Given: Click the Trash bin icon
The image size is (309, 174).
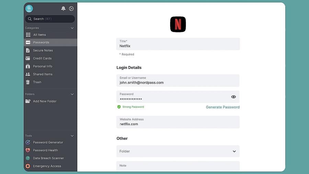Looking at the screenshot, I should tap(28, 82).
